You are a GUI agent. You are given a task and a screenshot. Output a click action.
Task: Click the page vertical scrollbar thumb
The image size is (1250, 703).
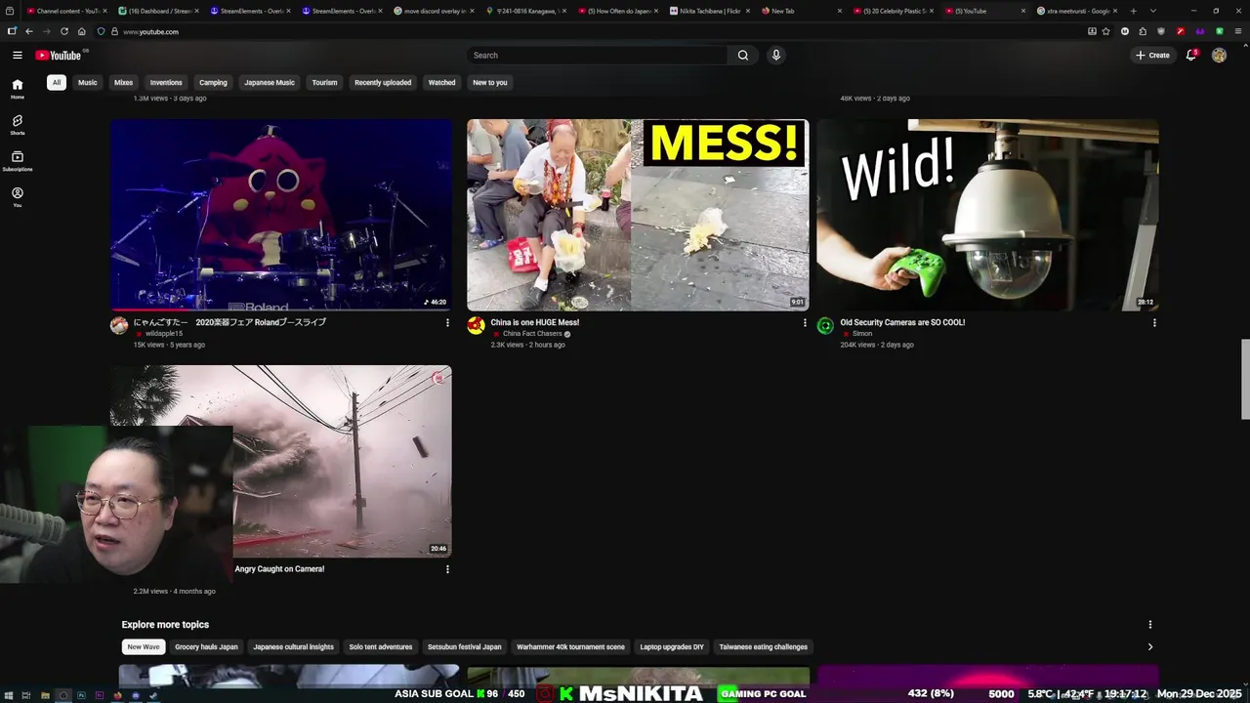click(x=1245, y=380)
